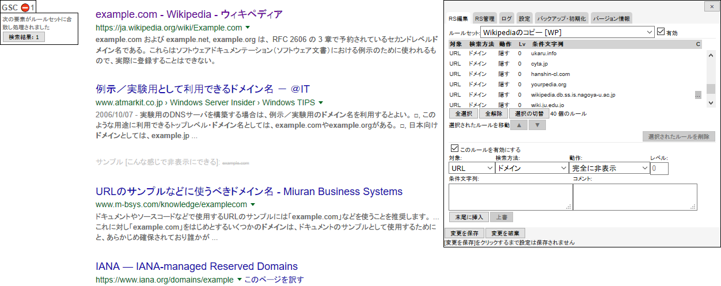Open dropdown arrow beside ja.wikipedia.org URL
The width and height of the screenshot is (721, 286).
[x=248, y=27]
